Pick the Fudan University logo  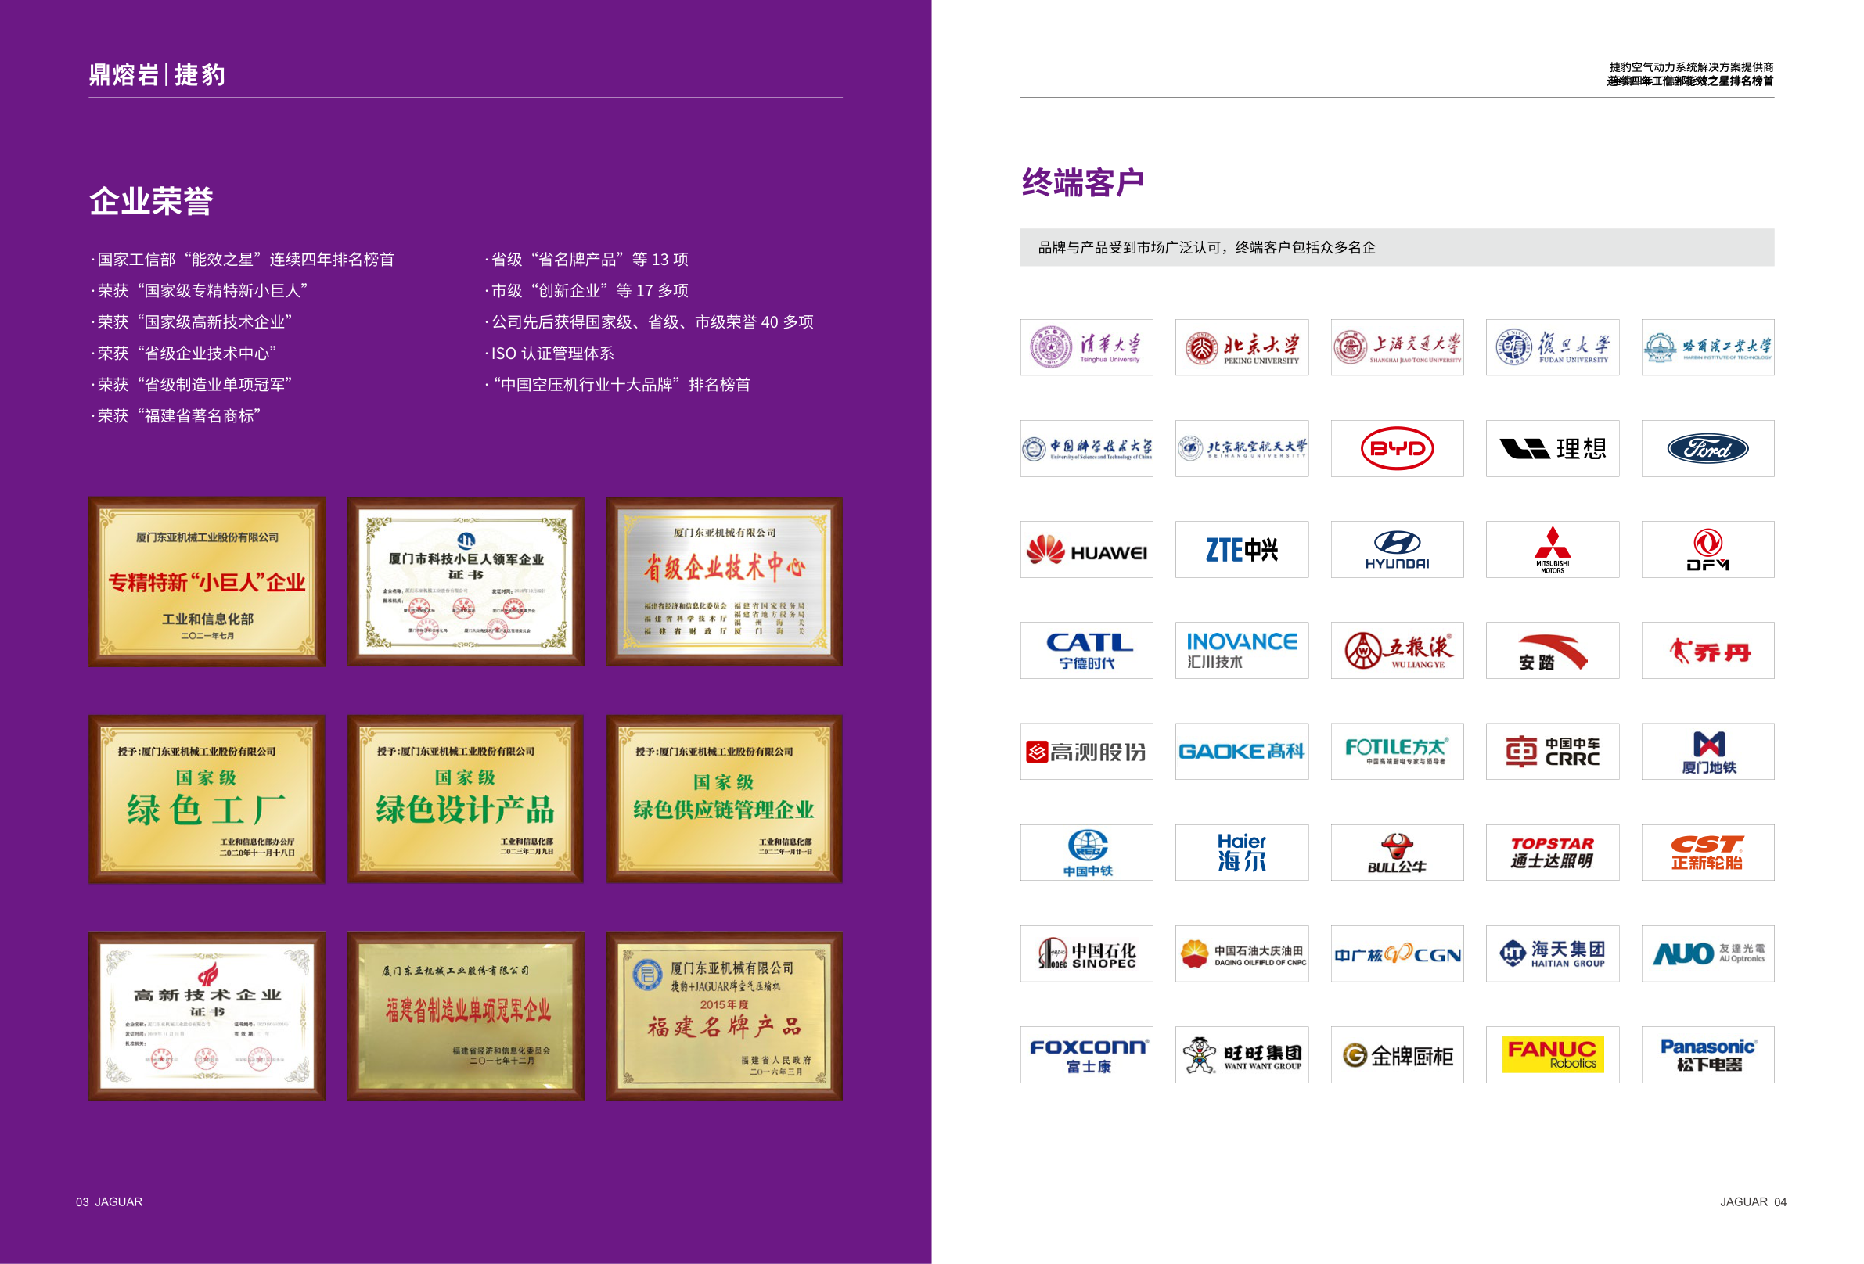(1552, 347)
